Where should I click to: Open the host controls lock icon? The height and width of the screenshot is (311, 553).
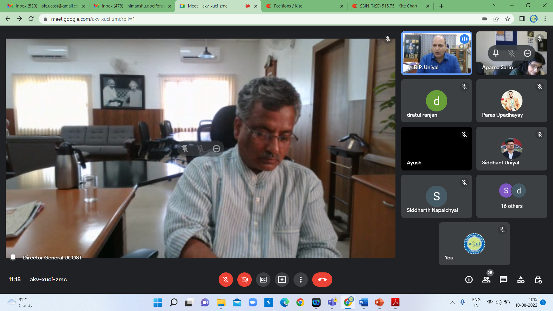tap(538, 280)
